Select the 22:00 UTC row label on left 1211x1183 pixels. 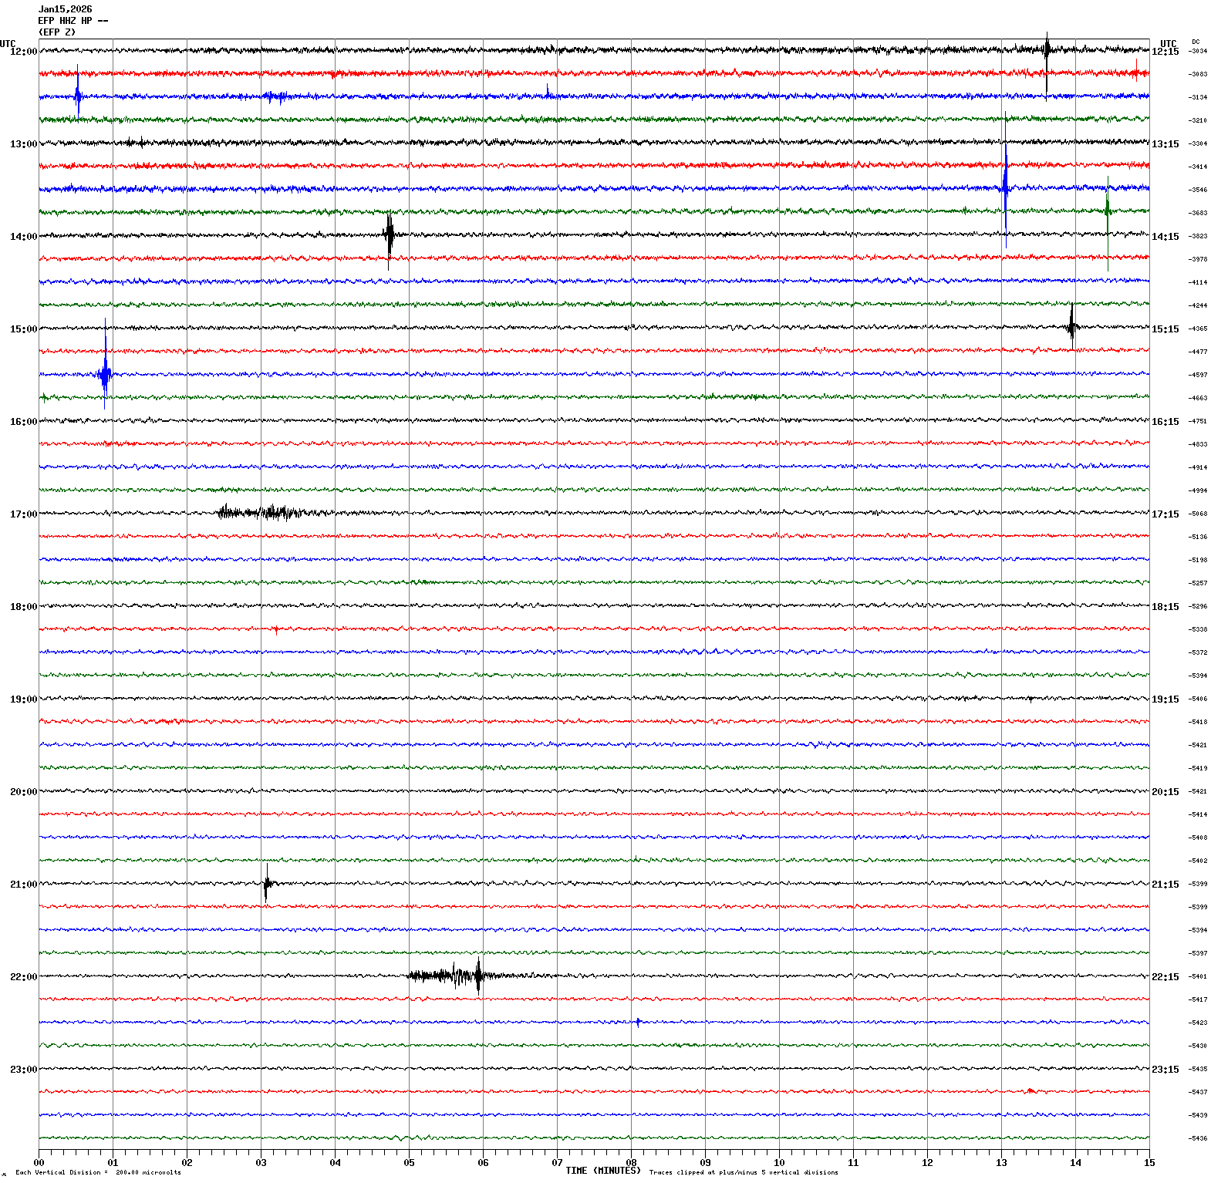click(x=23, y=977)
